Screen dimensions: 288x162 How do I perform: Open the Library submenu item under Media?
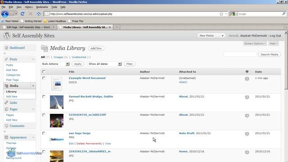[x=11, y=91]
